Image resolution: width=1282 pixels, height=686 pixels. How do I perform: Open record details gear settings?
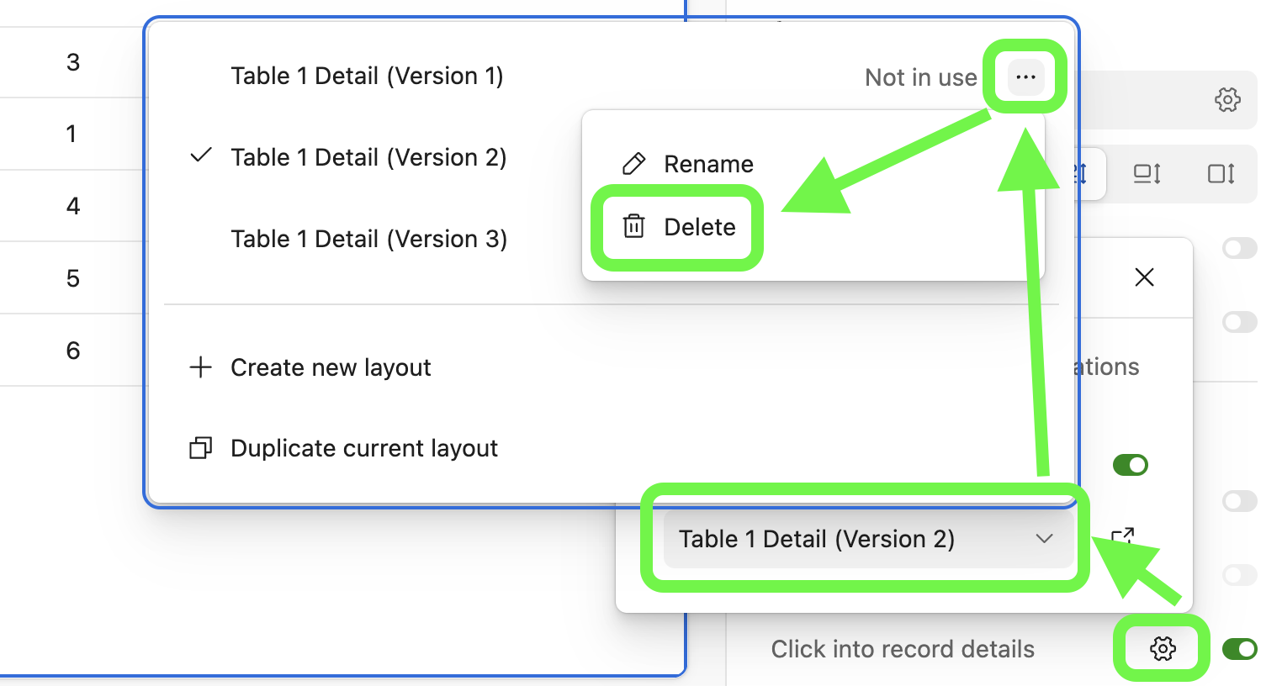[x=1163, y=648]
